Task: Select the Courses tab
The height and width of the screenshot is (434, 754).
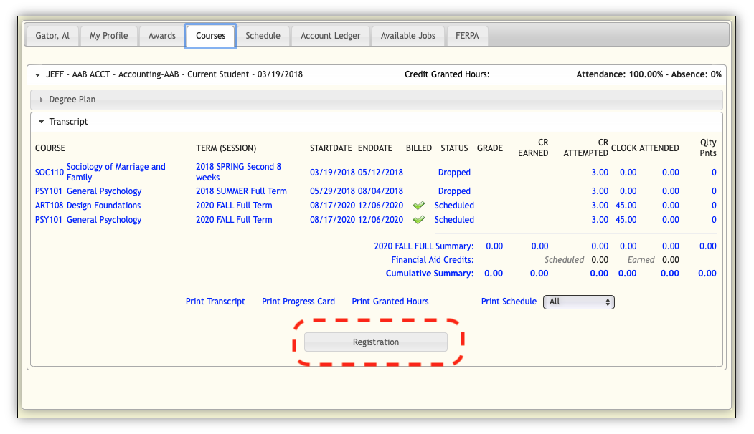Action: (211, 36)
